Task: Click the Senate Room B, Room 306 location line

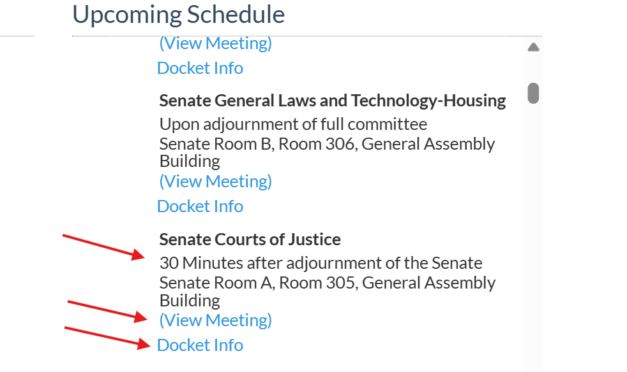Action: pos(327,144)
